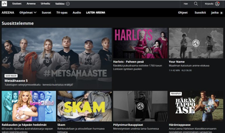
Task: Open the search magnifier icon
Action: click(x=196, y=4)
